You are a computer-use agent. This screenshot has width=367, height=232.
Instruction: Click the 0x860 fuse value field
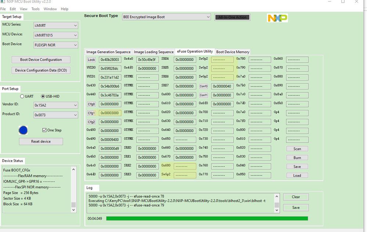tap(297, 59)
